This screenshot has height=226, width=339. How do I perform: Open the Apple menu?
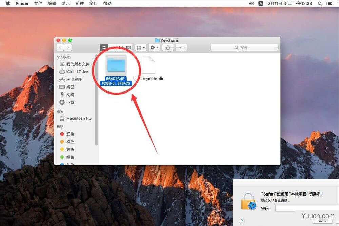point(8,3)
